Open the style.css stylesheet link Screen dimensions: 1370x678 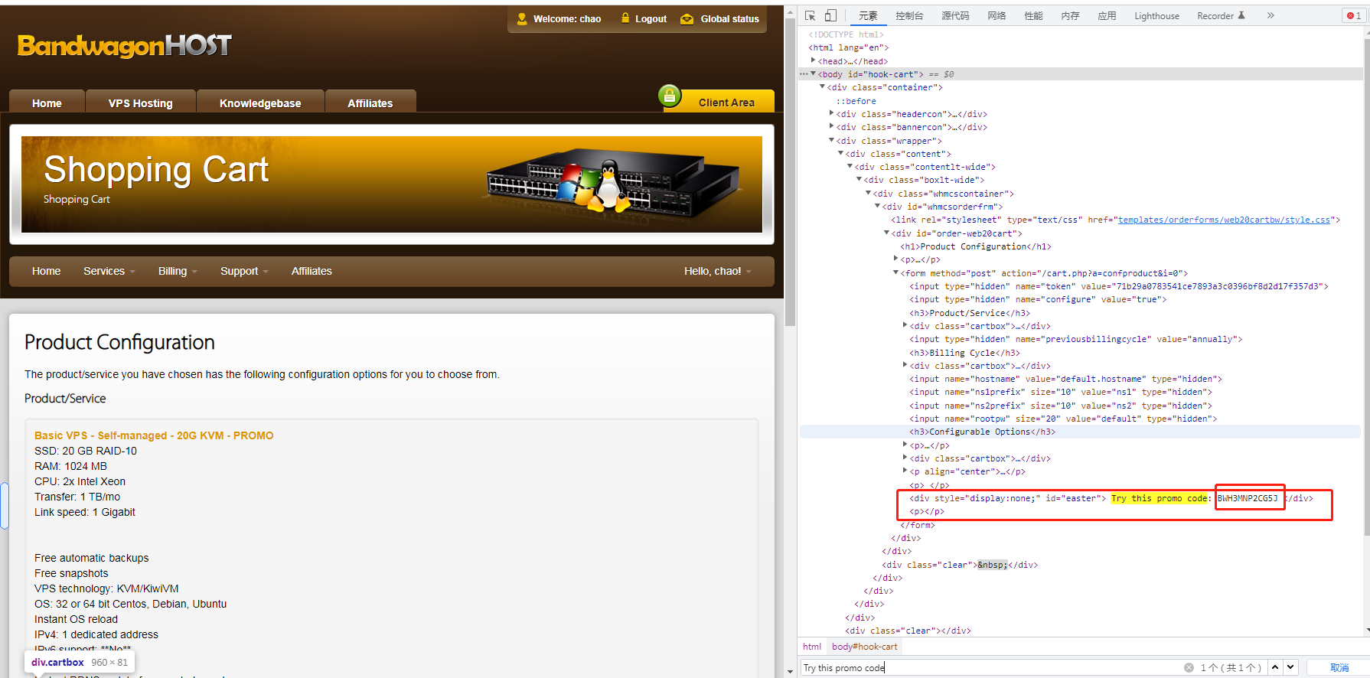click(x=1224, y=220)
